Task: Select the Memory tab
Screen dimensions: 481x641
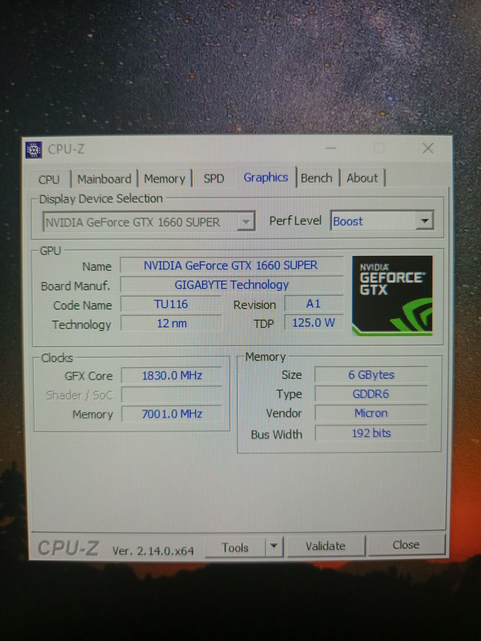Action: 165,178
